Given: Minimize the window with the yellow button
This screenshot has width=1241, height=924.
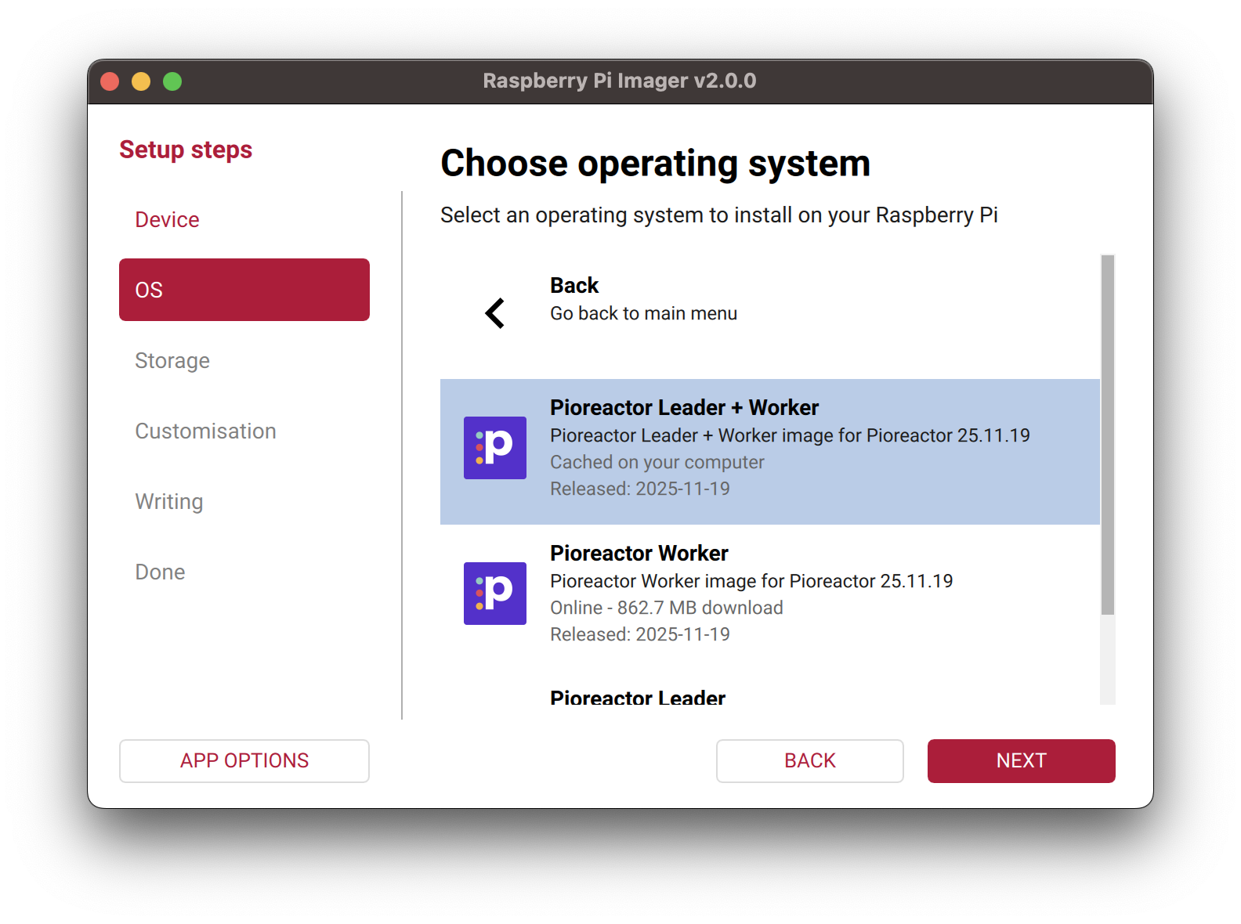Looking at the screenshot, I should [141, 81].
